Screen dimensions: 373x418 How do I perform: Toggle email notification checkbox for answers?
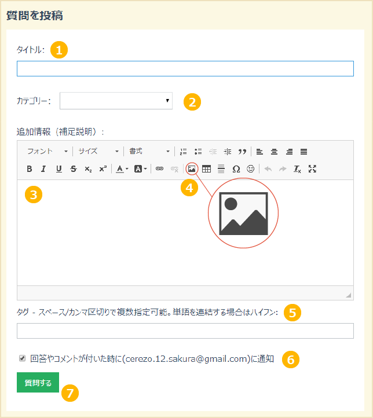tap(23, 358)
